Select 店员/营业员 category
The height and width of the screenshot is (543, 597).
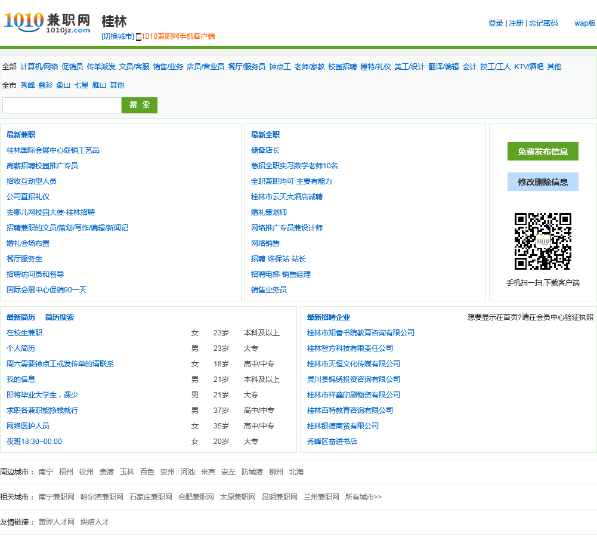tap(205, 67)
